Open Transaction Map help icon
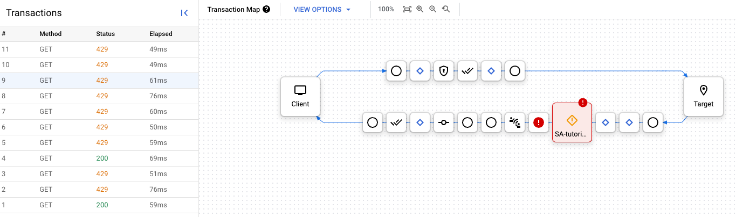Viewport: 736px width, 217px height. [x=266, y=10]
